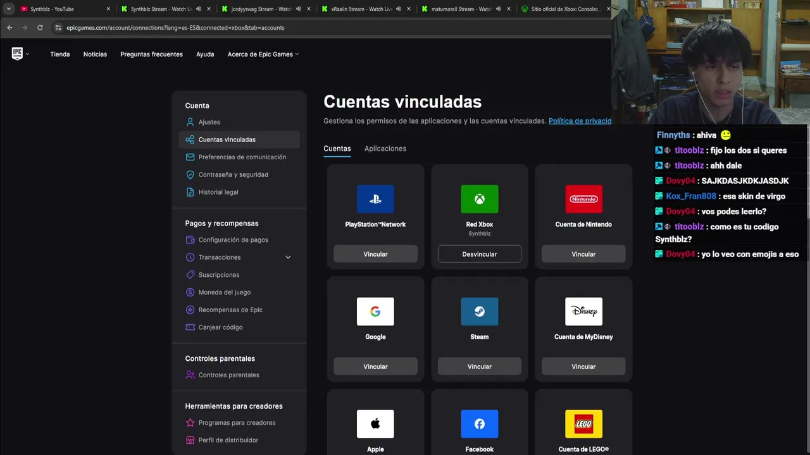Click the Ajustes person icon

tap(190, 122)
